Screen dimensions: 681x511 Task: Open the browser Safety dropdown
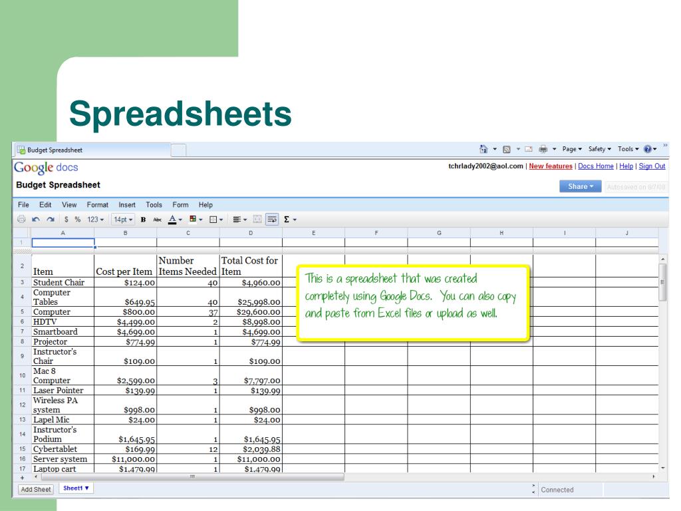[599, 149]
